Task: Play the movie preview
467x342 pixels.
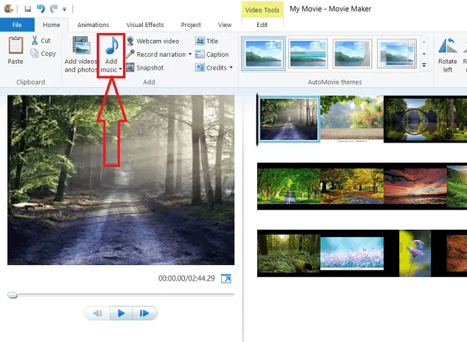Action: 121,313
